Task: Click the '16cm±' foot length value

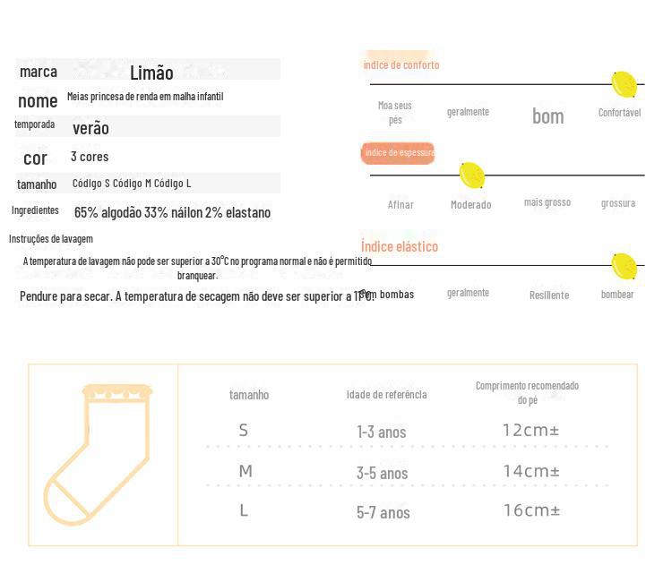Action: [x=531, y=510]
